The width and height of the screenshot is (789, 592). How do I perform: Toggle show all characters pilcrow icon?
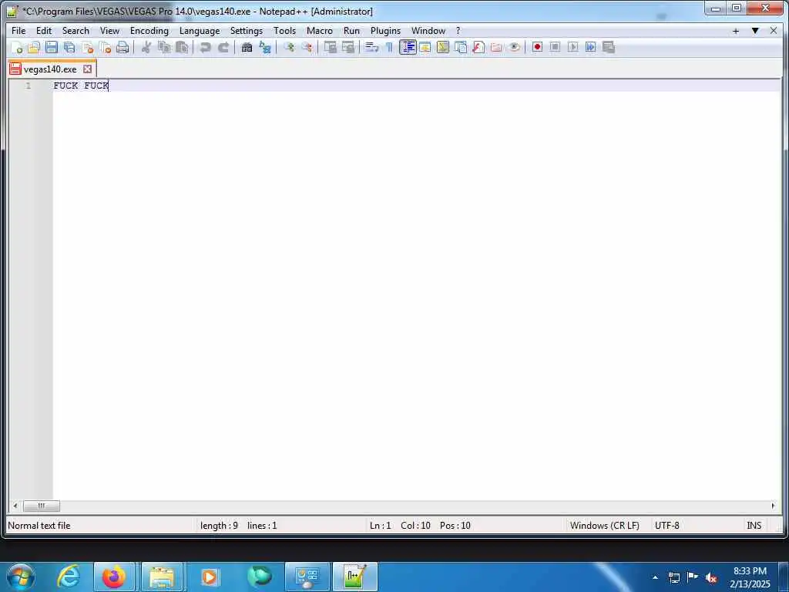pos(389,47)
